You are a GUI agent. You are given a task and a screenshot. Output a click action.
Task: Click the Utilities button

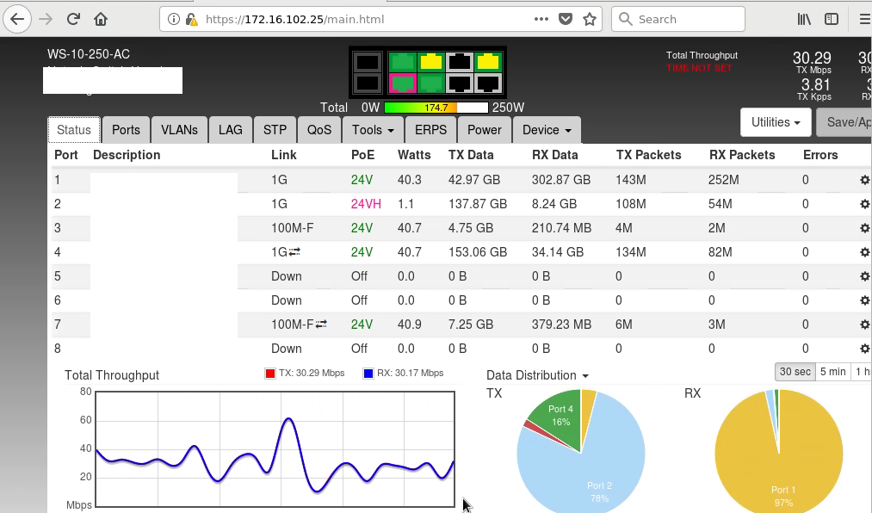coord(776,122)
